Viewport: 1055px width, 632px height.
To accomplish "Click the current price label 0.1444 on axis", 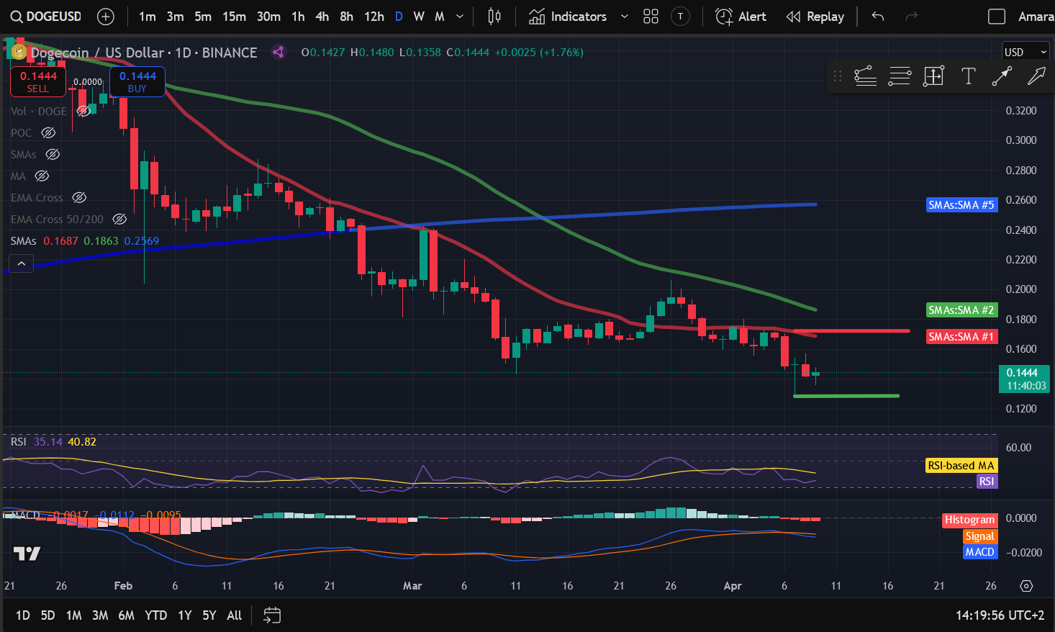I will (1024, 379).
